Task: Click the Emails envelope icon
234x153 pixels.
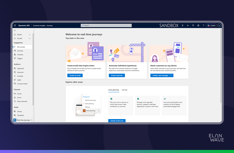Action: tap(15, 94)
